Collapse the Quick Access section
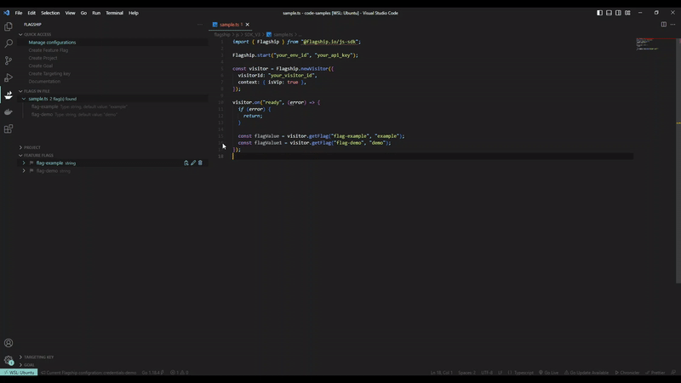Image resolution: width=681 pixels, height=383 pixels. 20,34
